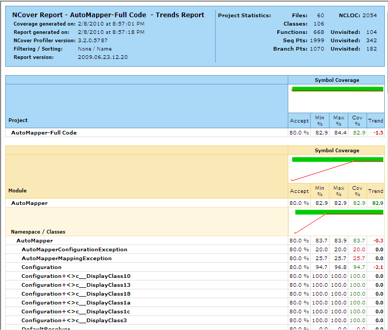Click the -1.5 trend value for AutoMapper-Full Code
Viewport: 388px width, 330px height.
coord(378,133)
